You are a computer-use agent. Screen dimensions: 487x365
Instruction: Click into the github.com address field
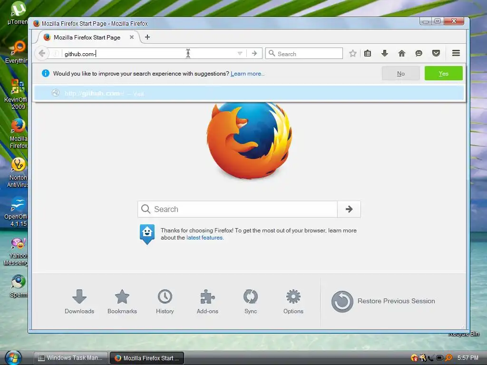pos(149,54)
